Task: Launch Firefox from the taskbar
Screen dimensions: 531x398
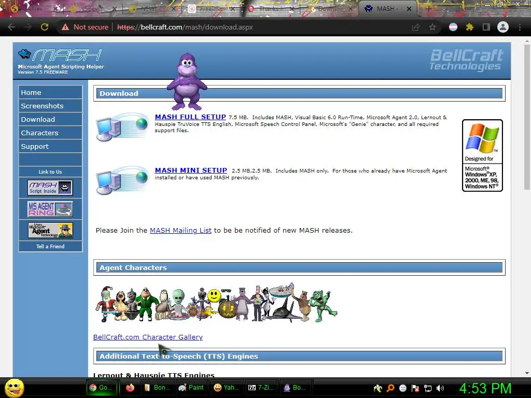Action: (130, 388)
